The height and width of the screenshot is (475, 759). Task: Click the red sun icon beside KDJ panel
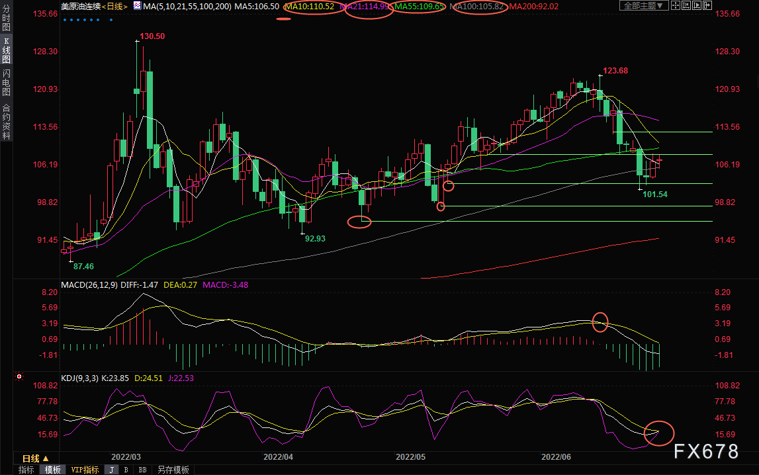click(19, 376)
